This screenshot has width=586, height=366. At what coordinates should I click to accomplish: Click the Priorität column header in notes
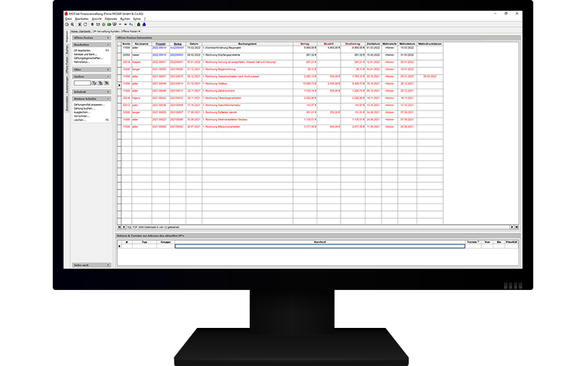(x=511, y=242)
